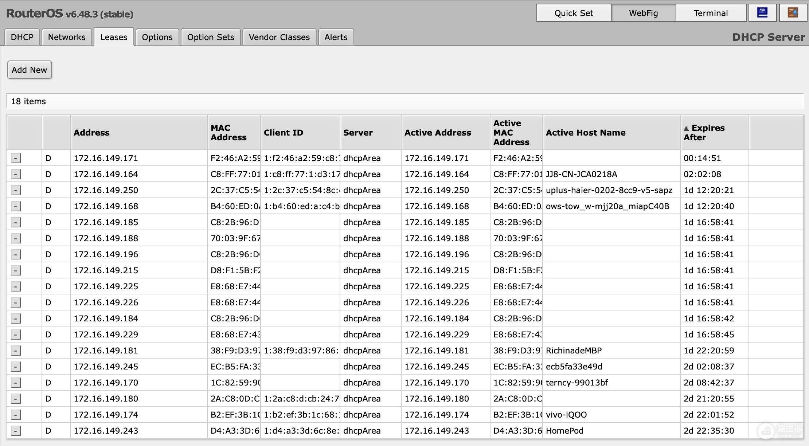
Task: Select the Vendor Classes tab
Action: point(279,37)
